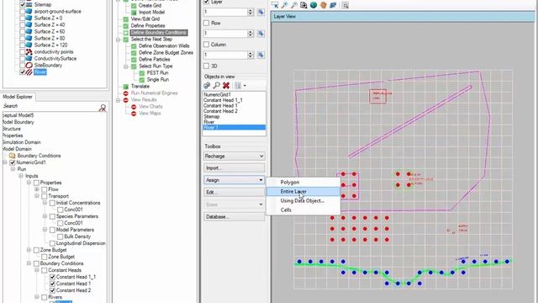Collapse the Select the Next Step node
The height and width of the screenshot is (303, 538).
tap(118, 40)
